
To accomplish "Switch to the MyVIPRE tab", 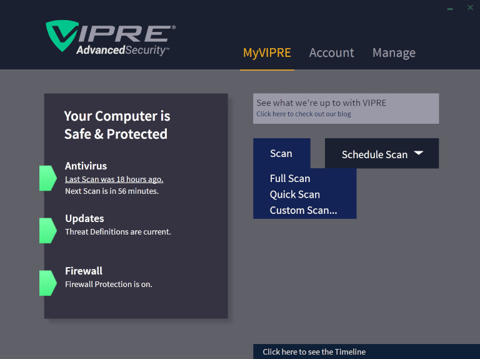I will (267, 53).
